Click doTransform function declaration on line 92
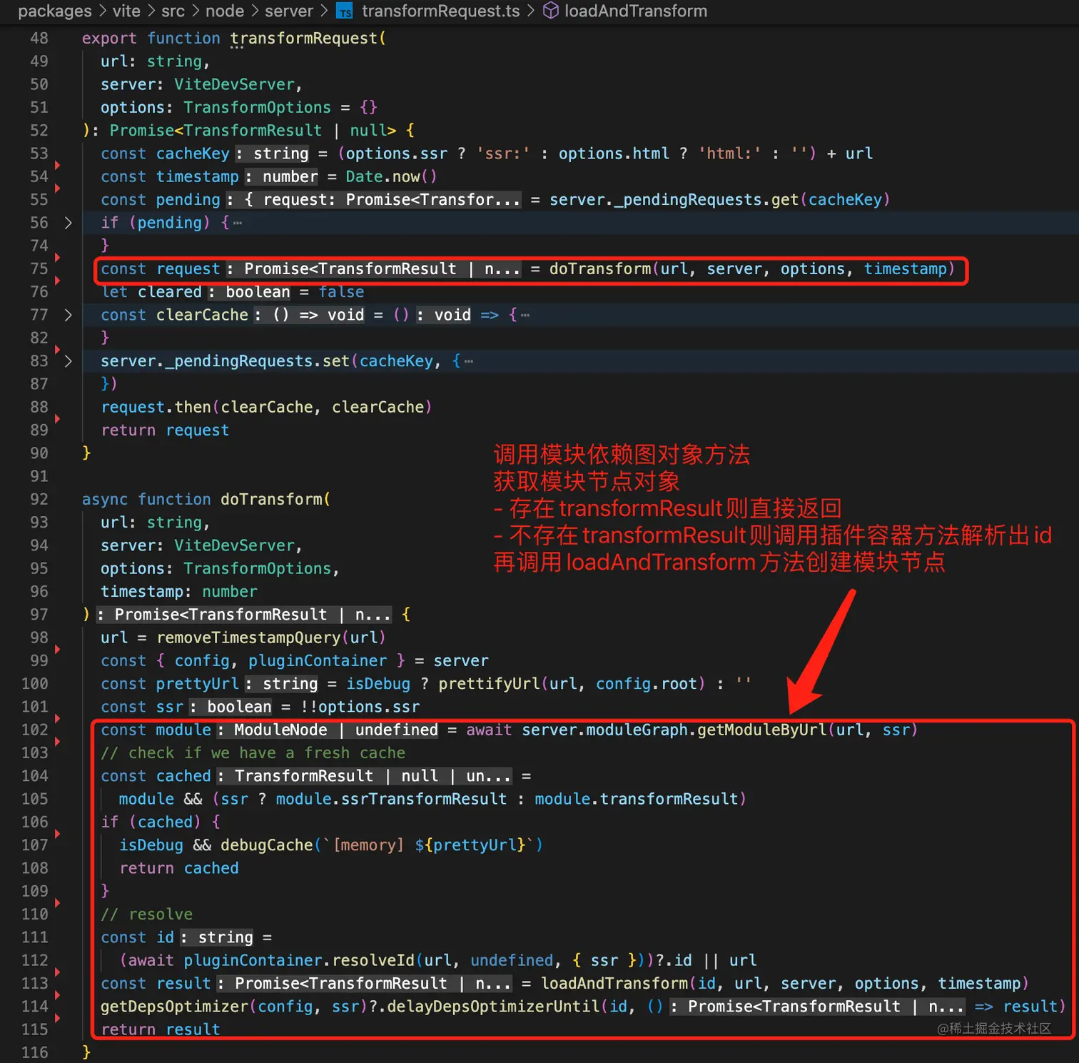1079x1063 pixels. pyautogui.click(x=271, y=500)
